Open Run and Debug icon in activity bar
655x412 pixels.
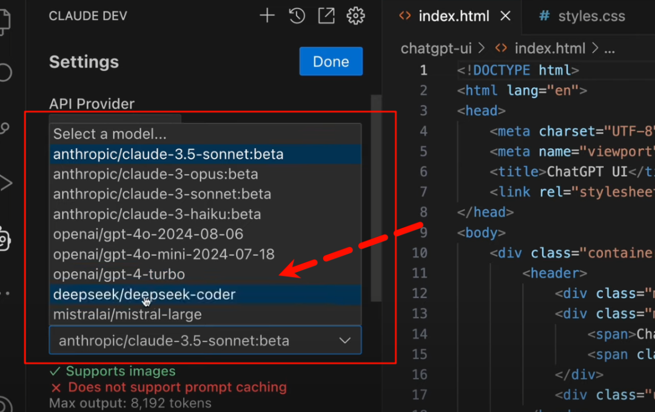(x=5, y=183)
